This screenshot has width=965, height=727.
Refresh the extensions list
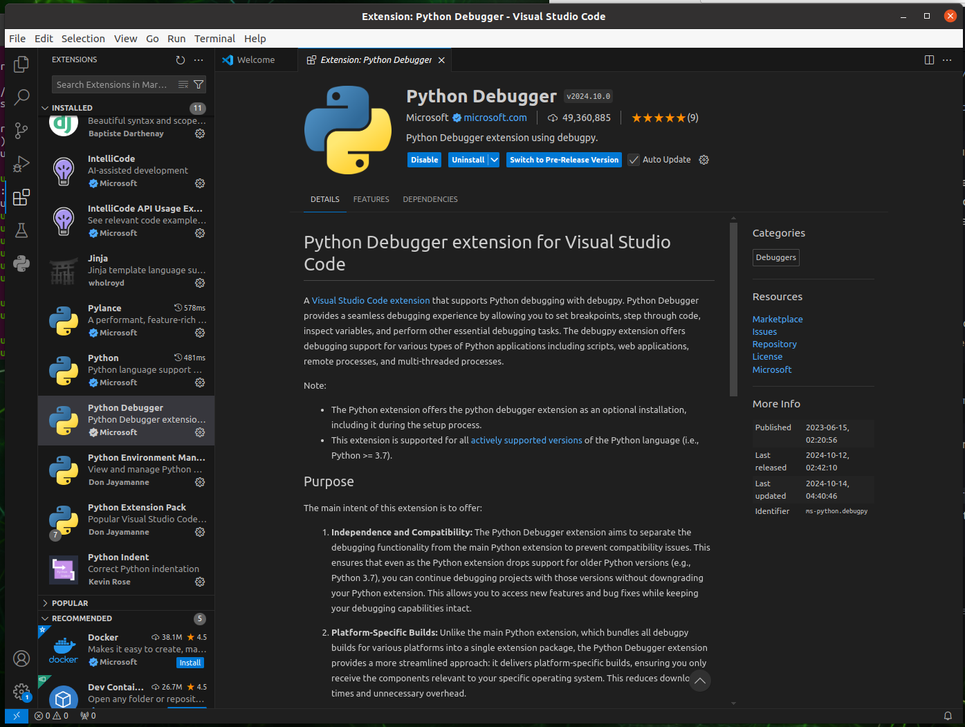[181, 60]
